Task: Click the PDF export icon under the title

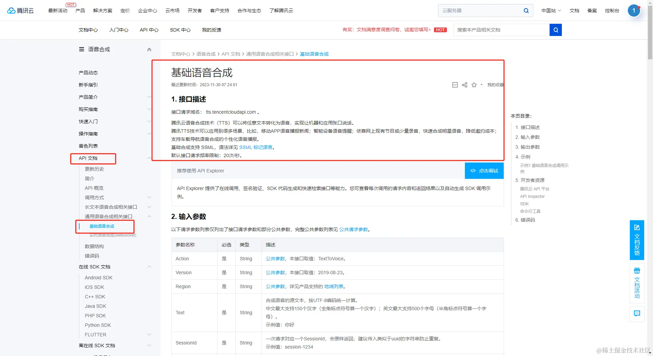Action: tap(455, 85)
